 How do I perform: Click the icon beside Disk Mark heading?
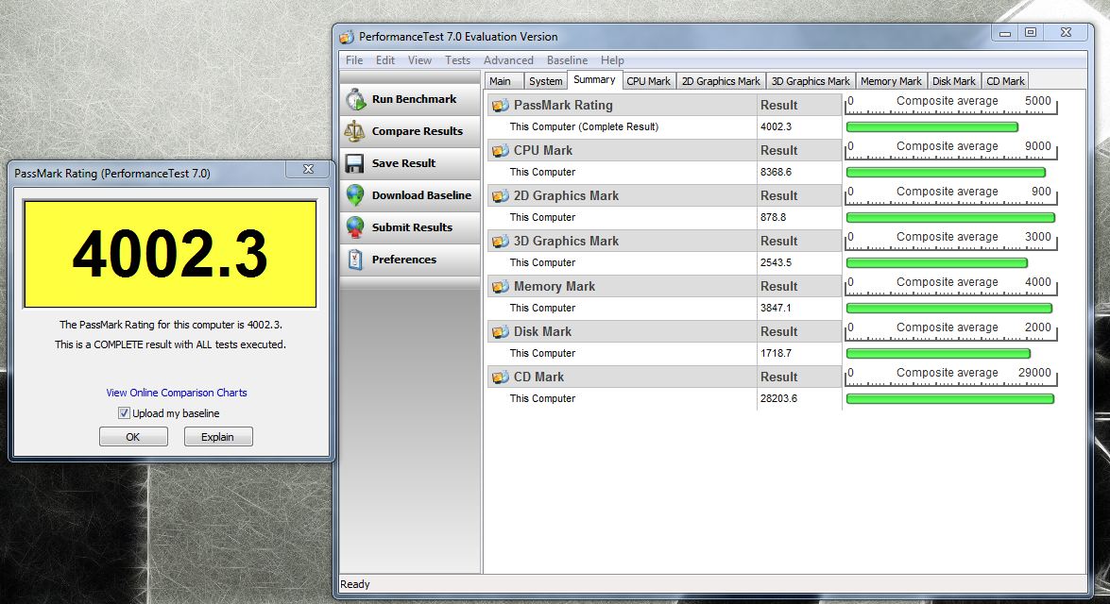click(x=501, y=331)
